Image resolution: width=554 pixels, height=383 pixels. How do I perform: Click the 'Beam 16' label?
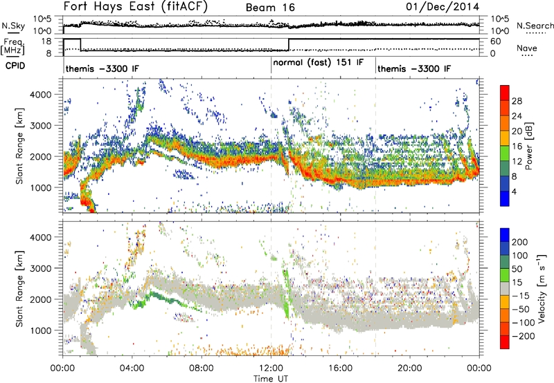tap(270, 8)
